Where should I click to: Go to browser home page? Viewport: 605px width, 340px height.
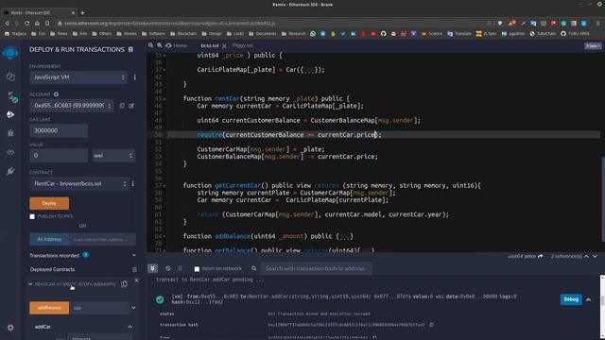pos(37,23)
